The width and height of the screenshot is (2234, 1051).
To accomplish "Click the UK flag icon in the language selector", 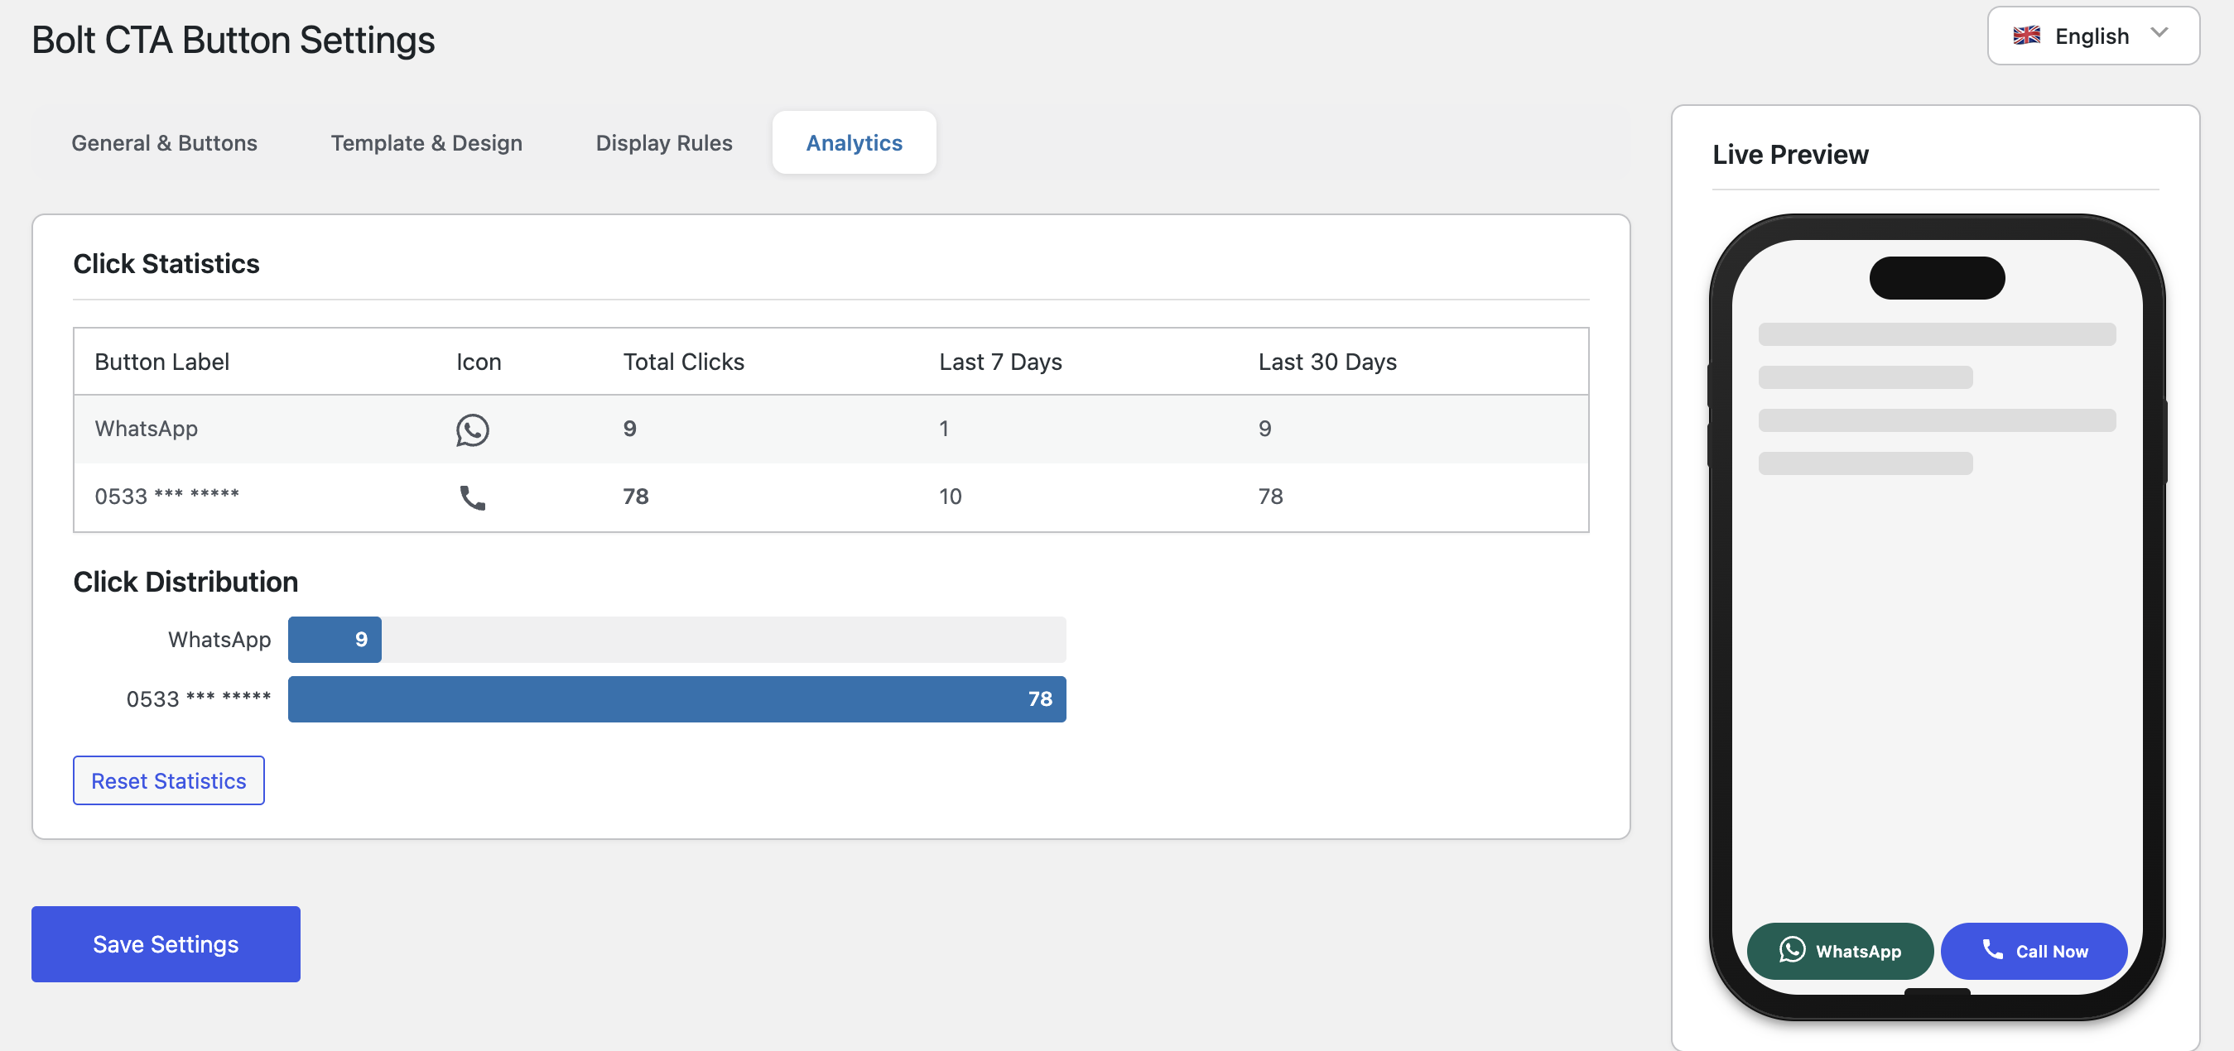I will point(2027,36).
